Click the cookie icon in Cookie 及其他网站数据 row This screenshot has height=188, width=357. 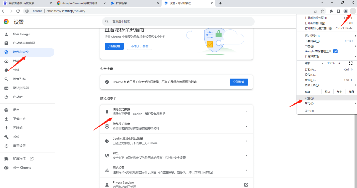click(107, 141)
